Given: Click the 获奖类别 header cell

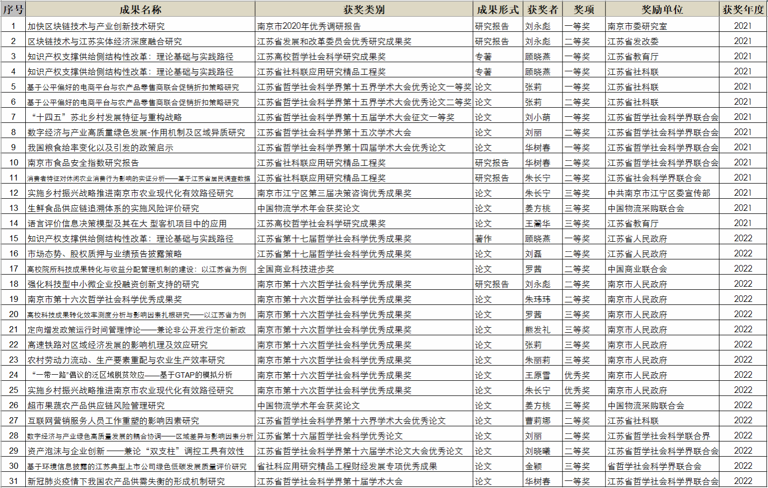Looking at the screenshot, I should point(364,10).
